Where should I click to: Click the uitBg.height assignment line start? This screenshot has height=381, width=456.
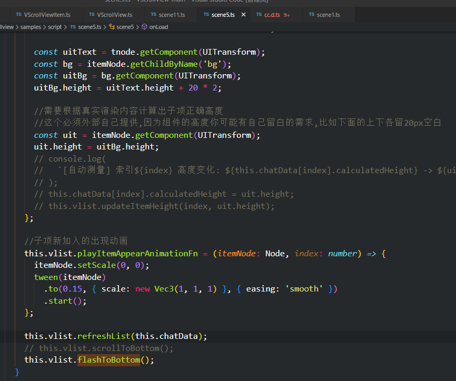point(63,88)
